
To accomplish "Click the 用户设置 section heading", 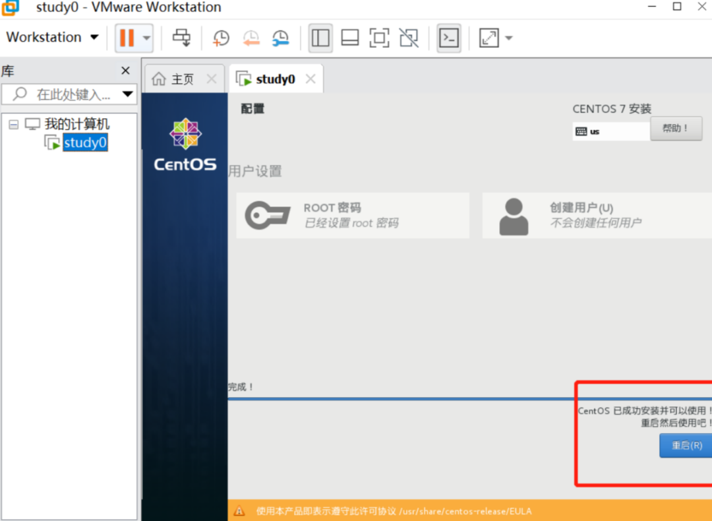I will click(x=254, y=171).
